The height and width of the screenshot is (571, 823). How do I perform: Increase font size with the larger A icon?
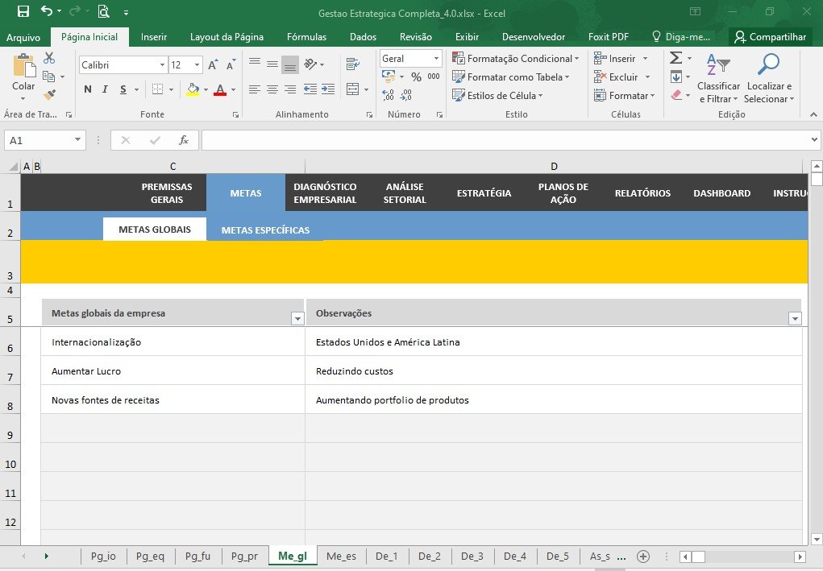[213, 65]
